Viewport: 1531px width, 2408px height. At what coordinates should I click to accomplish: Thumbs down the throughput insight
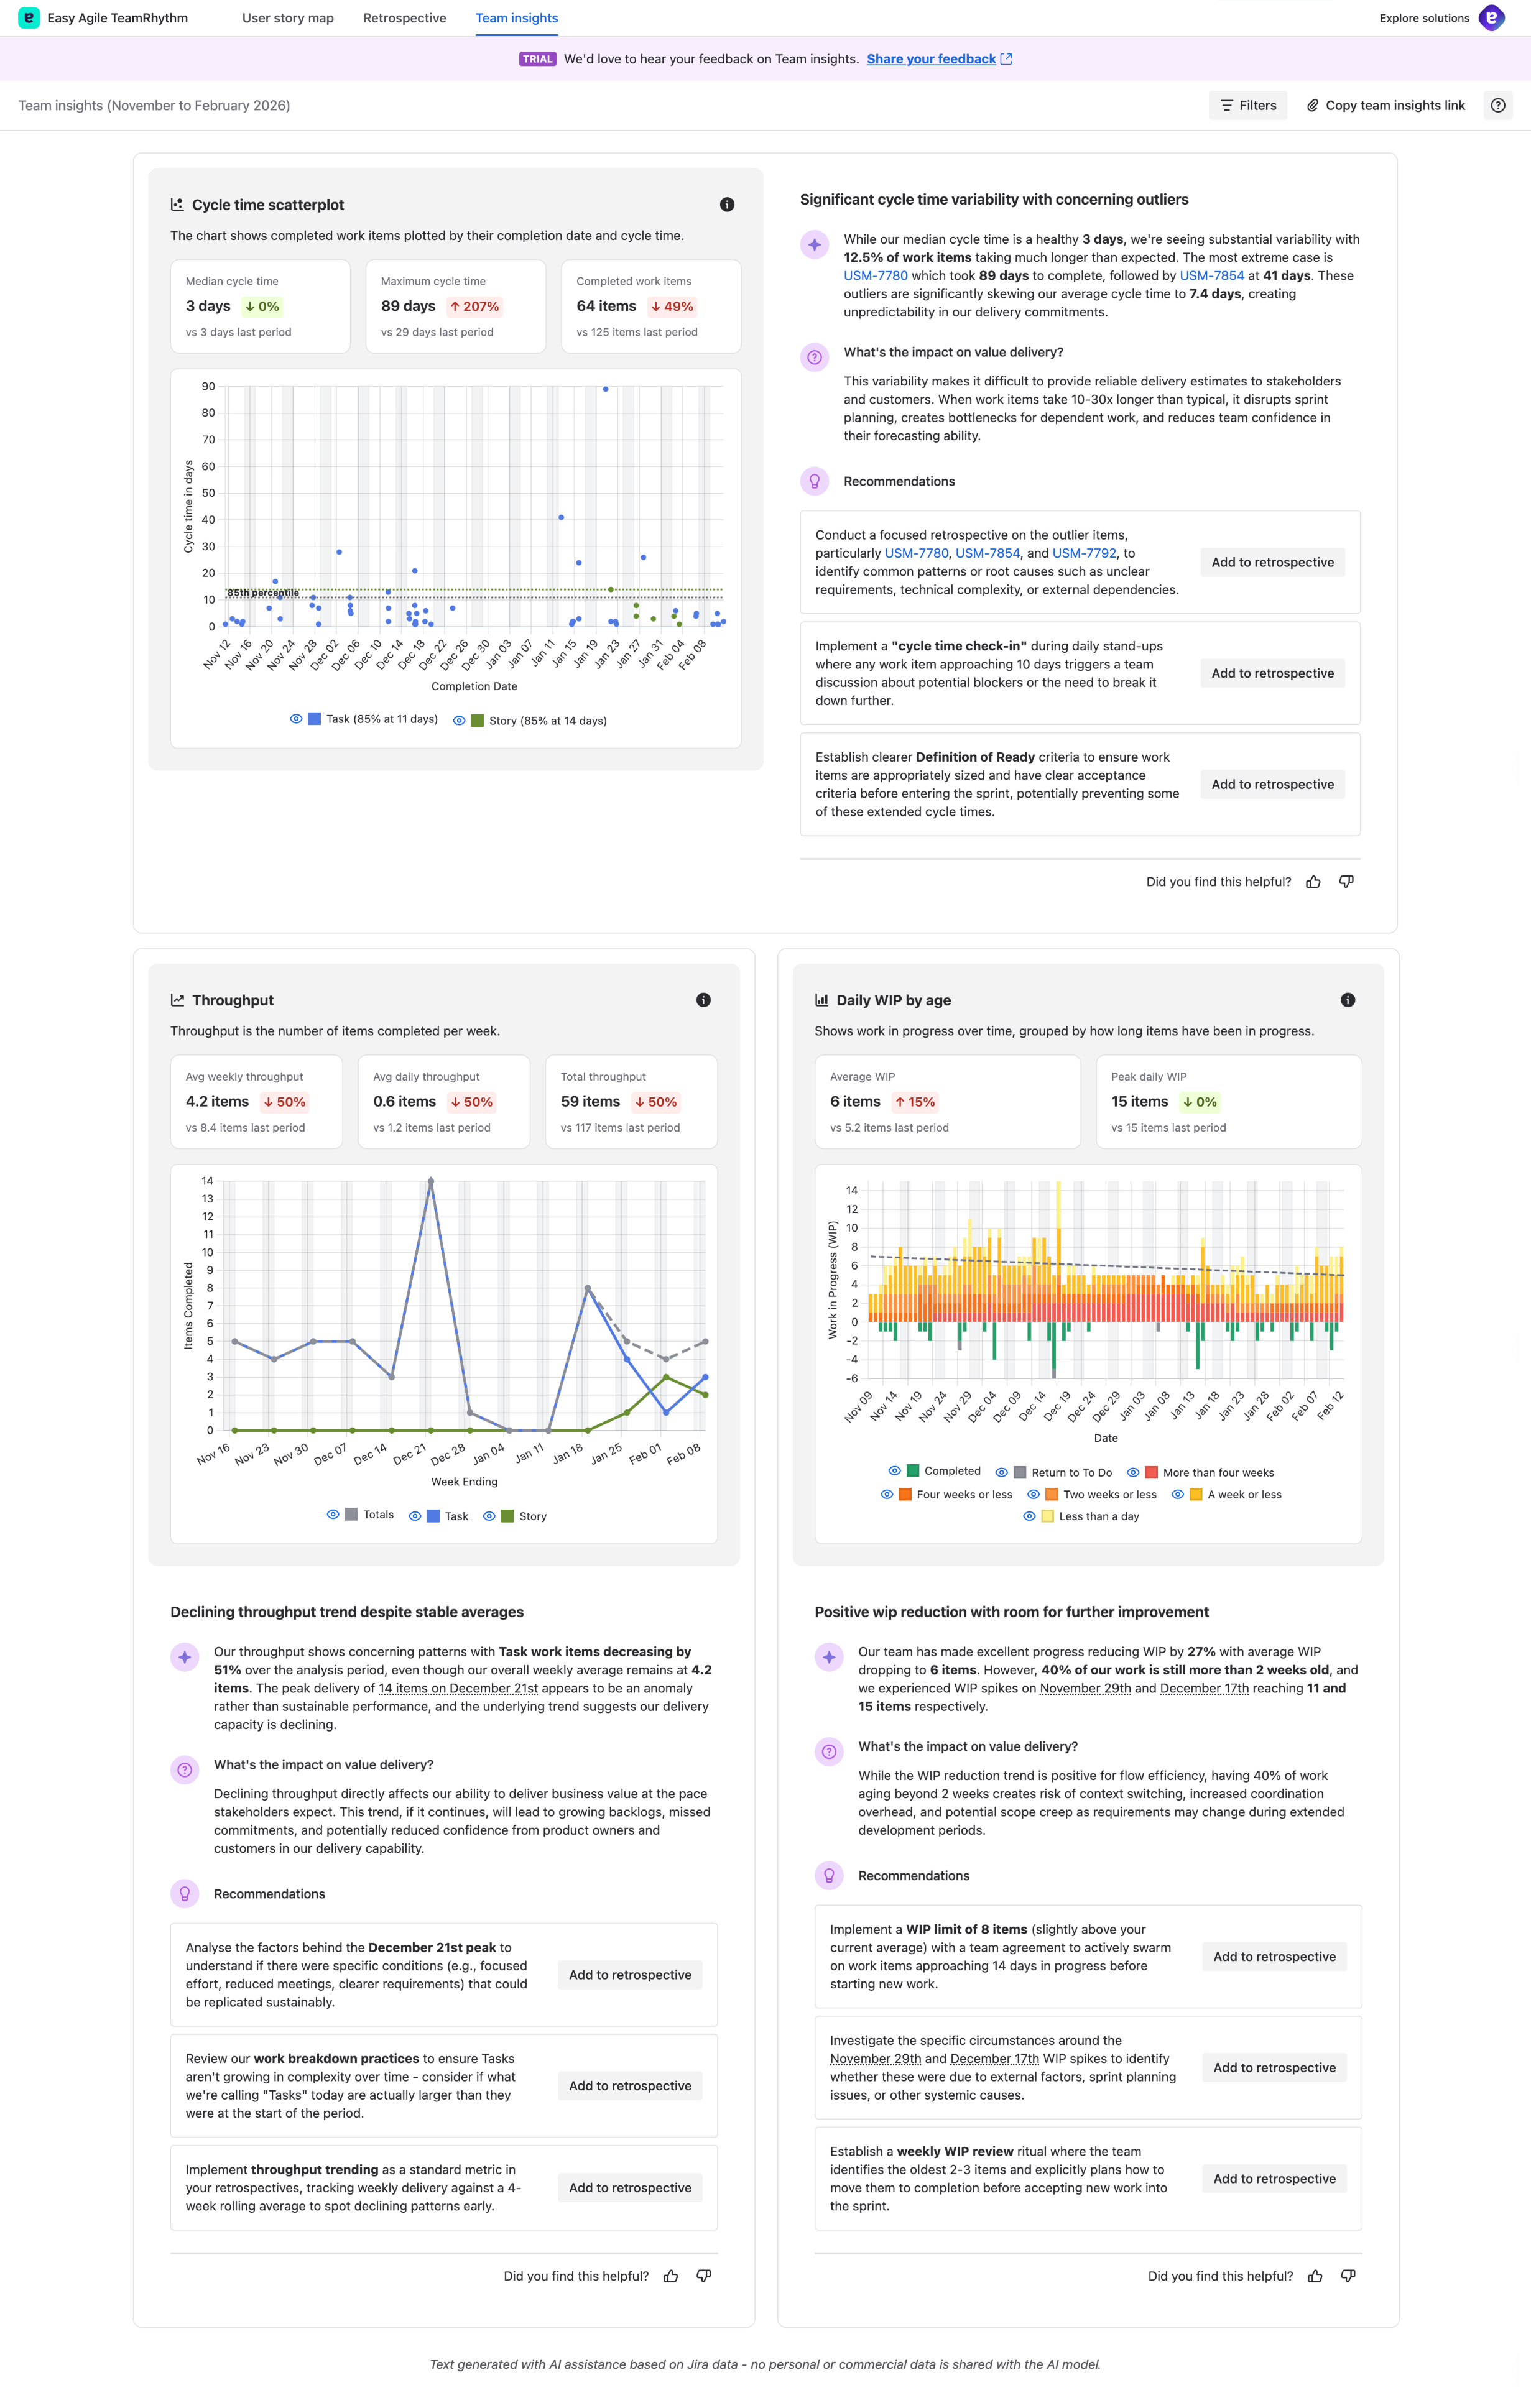coord(703,2276)
